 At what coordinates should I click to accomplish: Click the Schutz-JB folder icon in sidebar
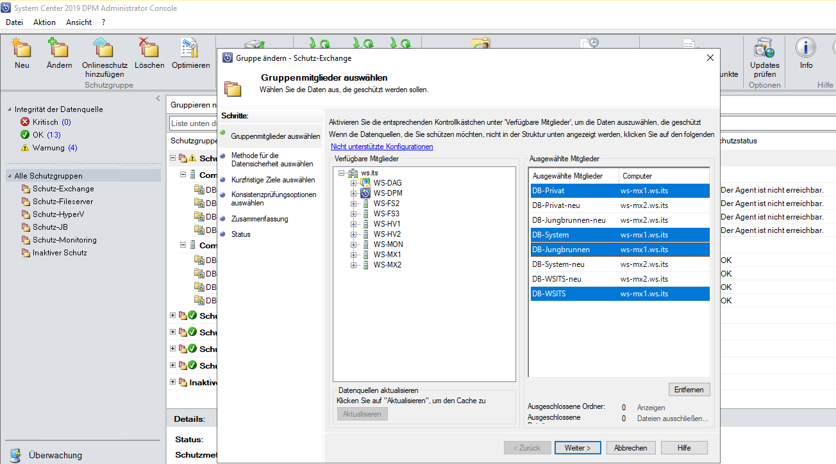coord(26,227)
